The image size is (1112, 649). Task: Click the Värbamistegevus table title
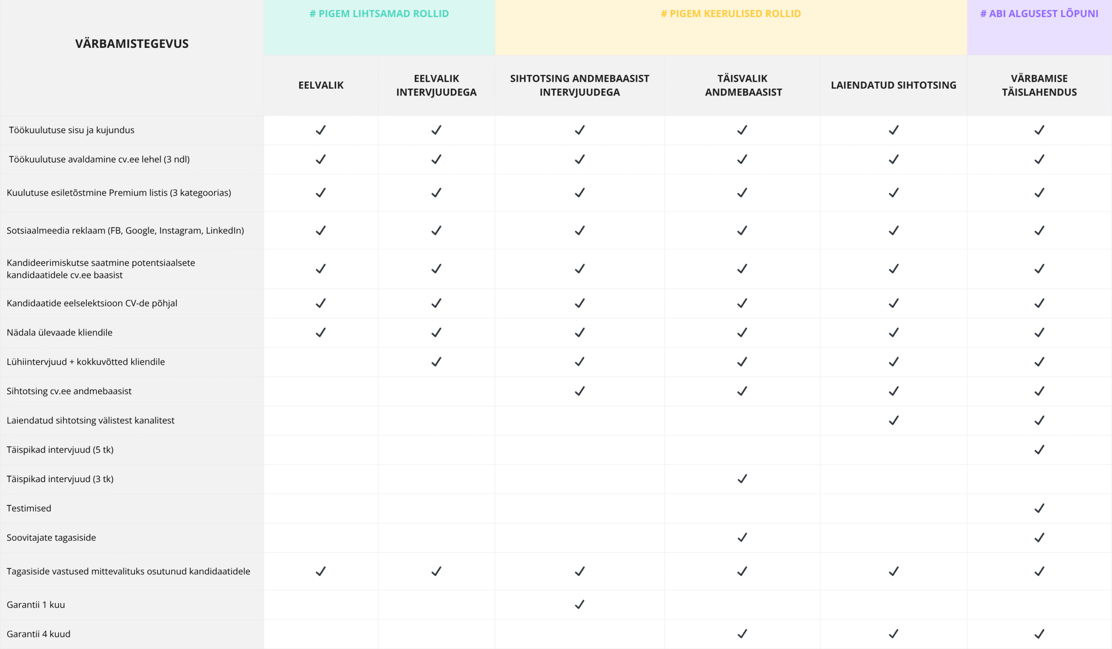coord(132,44)
